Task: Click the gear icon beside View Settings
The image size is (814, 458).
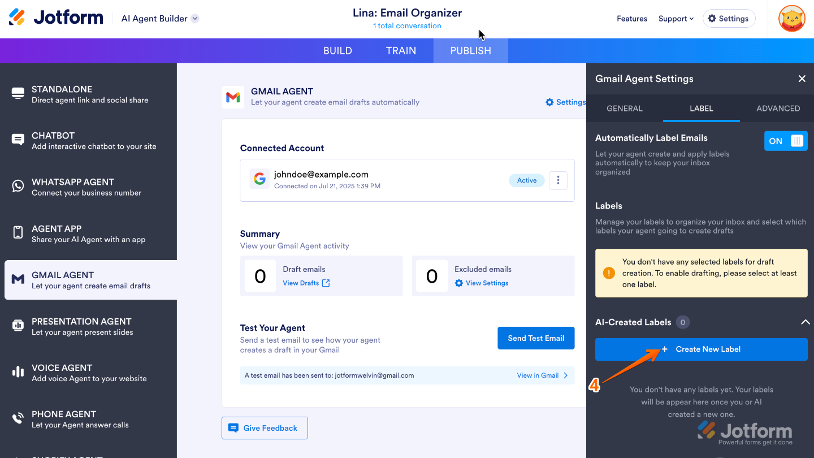Action: [x=459, y=283]
